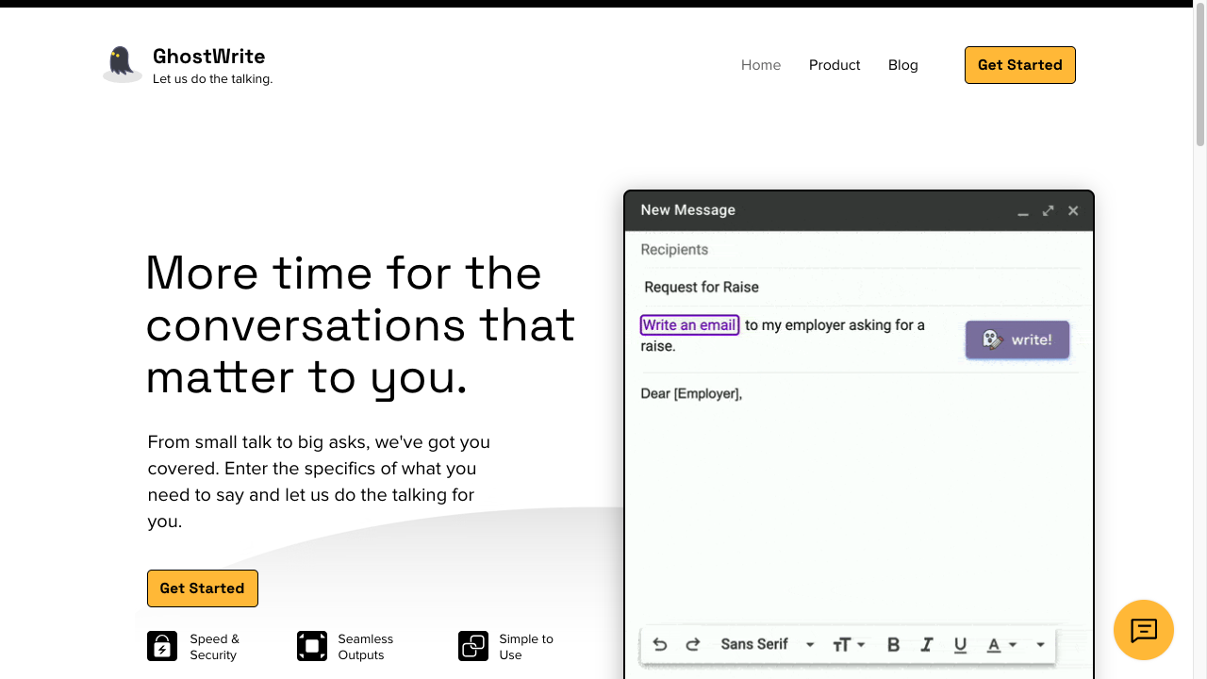Click the Recipients field
The width and height of the screenshot is (1207, 679).
(859, 250)
